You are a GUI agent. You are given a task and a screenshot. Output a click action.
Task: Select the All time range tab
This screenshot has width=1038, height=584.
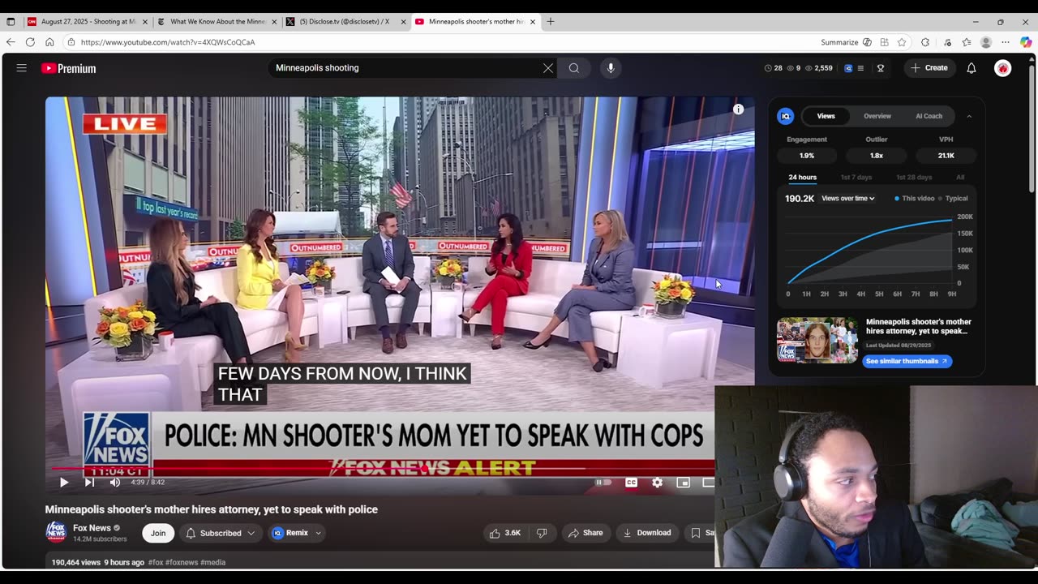coord(960,178)
